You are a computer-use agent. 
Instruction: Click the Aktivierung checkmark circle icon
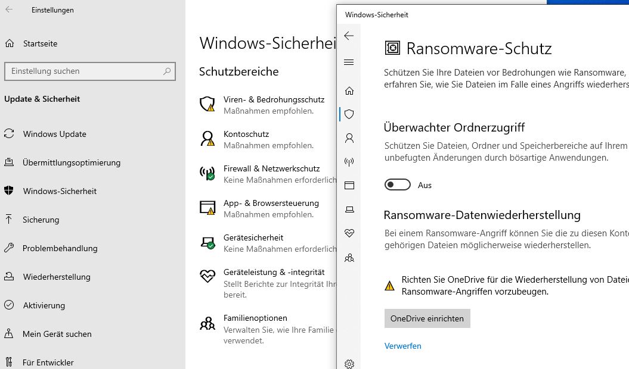(x=9, y=305)
